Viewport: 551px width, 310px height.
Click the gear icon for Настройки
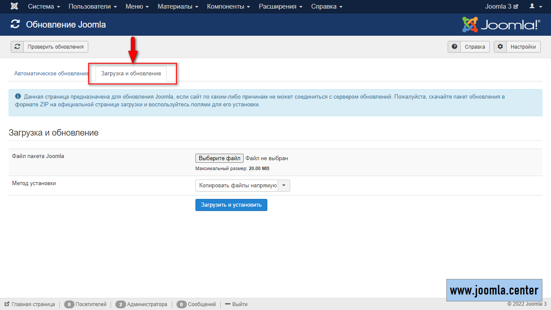pos(500,47)
